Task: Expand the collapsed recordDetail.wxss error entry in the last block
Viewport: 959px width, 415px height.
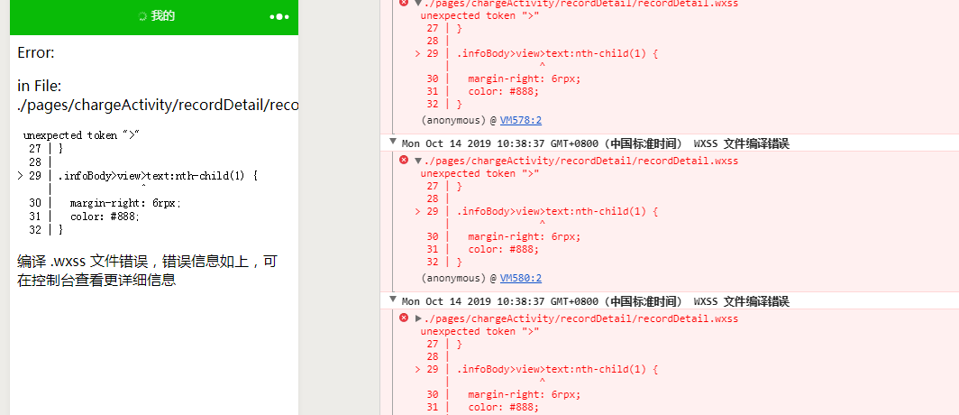Action: pyautogui.click(x=418, y=318)
